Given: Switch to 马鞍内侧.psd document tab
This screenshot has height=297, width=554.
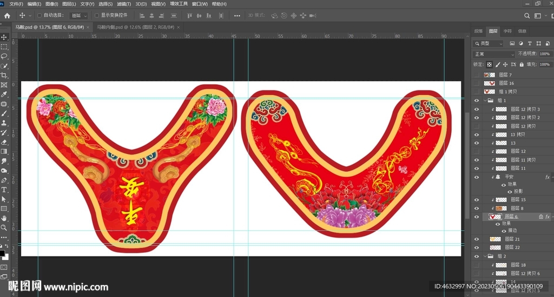Looking at the screenshot, I should (136, 27).
